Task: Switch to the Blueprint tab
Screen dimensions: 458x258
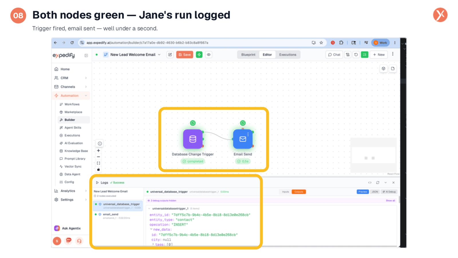Action: [x=248, y=55]
